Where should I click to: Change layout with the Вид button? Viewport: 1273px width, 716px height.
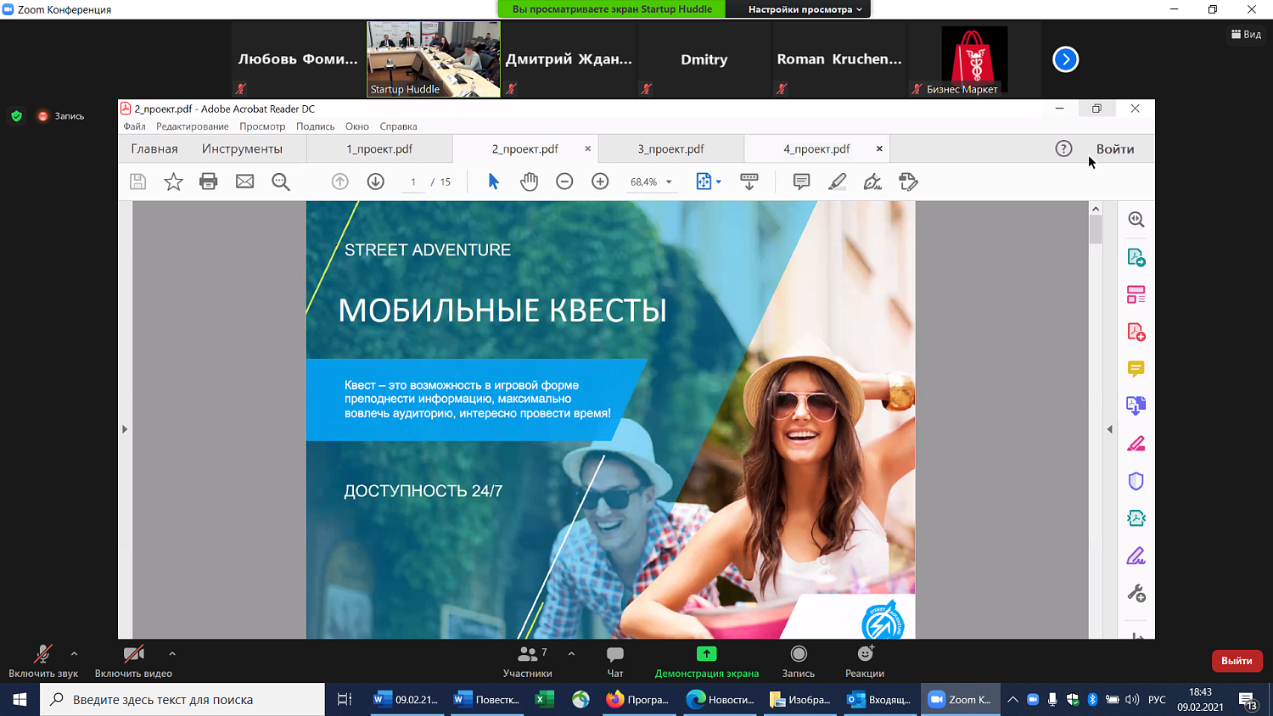[x=1246, y=34]
